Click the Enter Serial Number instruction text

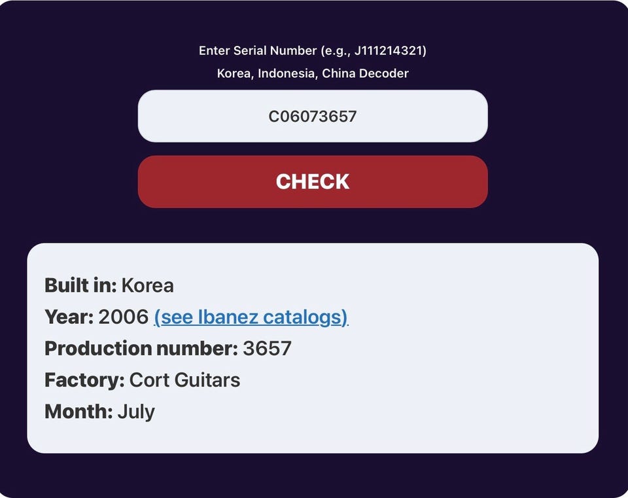pyautogui.click(x=313, y=50)
